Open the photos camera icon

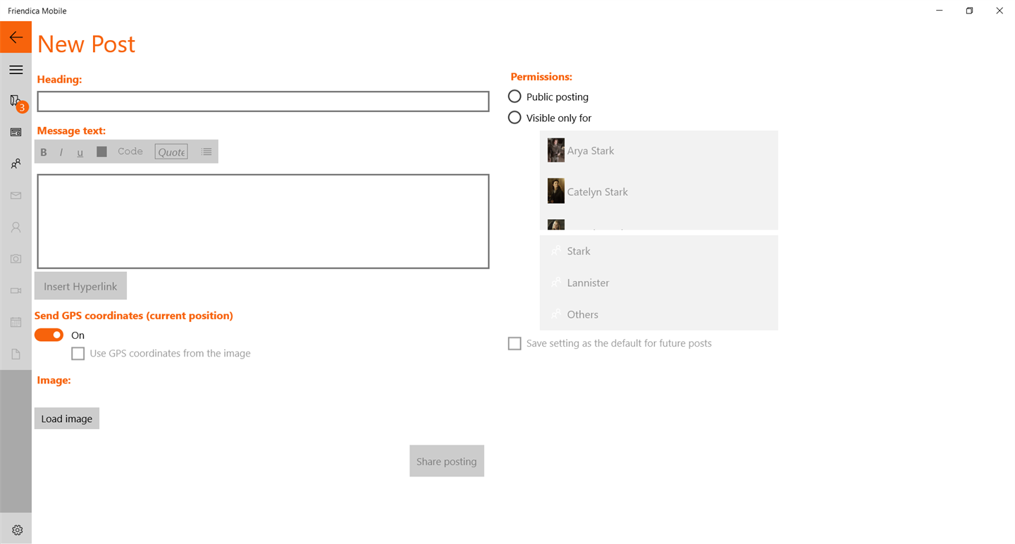16,259
